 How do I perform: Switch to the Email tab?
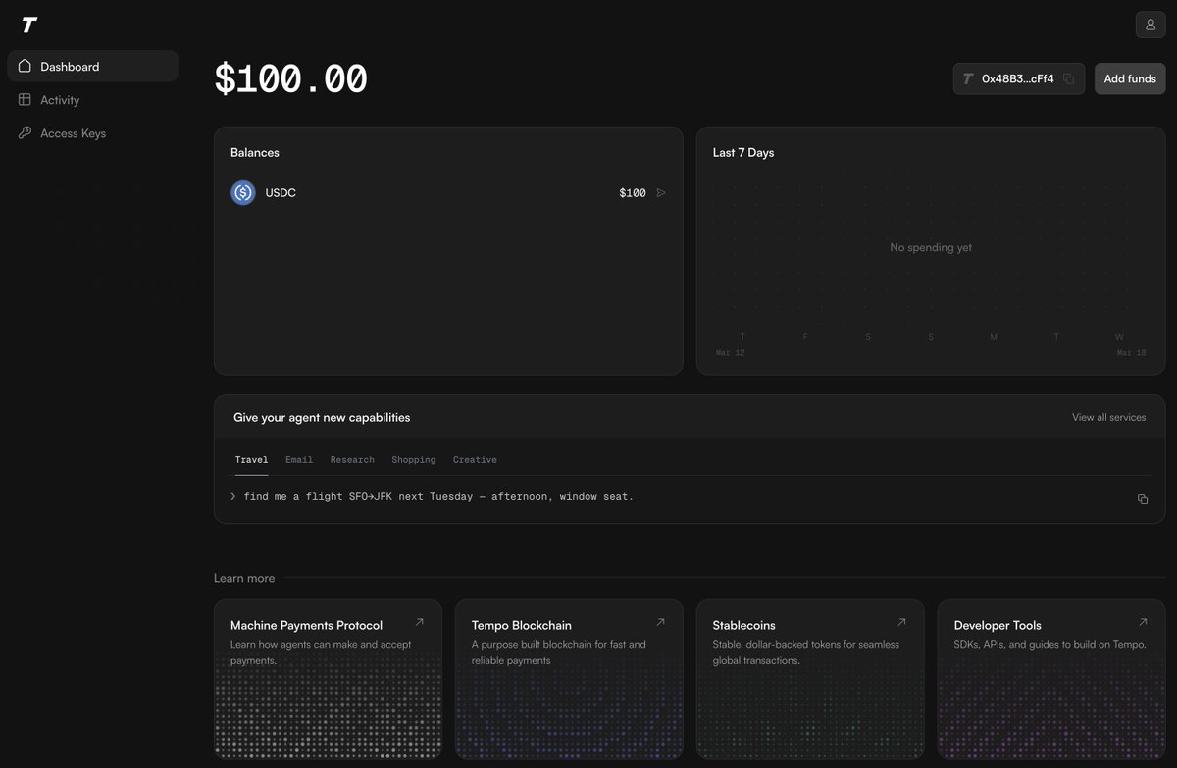(299, 459)
